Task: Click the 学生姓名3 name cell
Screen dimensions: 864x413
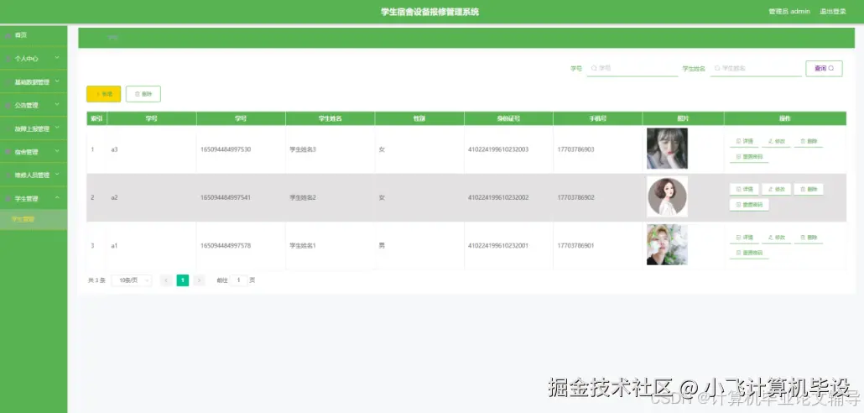Action: point(303,149)
